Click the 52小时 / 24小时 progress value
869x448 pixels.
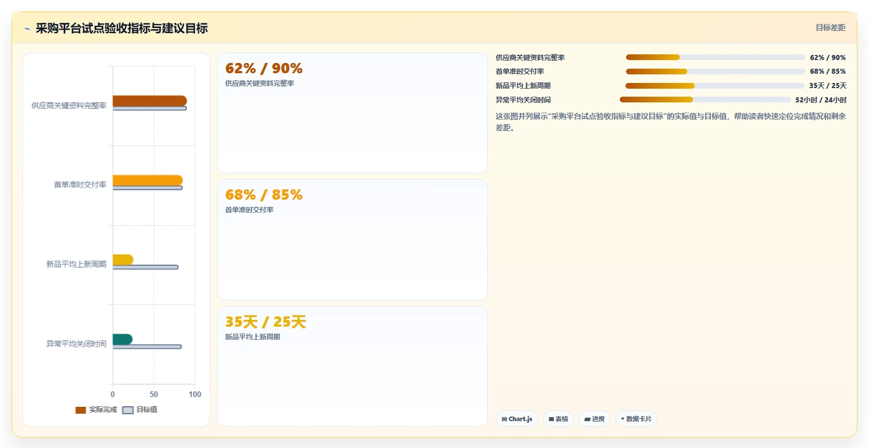(x=821, y=100)
